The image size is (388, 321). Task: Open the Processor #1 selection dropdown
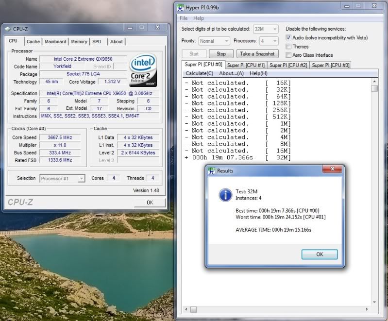[62, 178]
